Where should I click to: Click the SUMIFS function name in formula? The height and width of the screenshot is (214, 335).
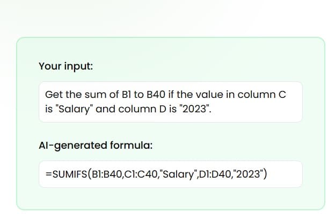70,174
